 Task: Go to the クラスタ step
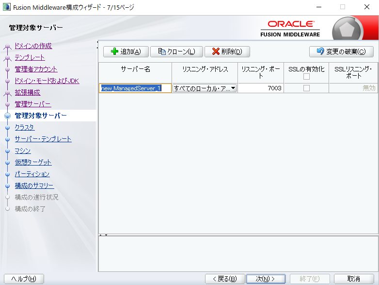(x=25, y=128)
